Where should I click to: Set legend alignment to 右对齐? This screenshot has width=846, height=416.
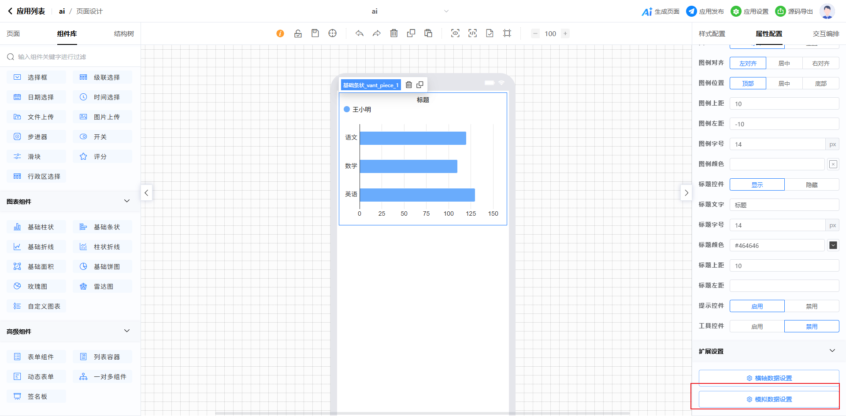(x=820, y=63)
